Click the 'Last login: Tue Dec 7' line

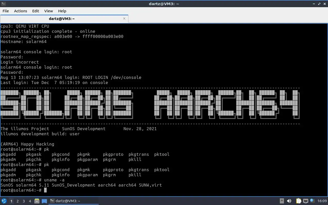click(54, 83)
